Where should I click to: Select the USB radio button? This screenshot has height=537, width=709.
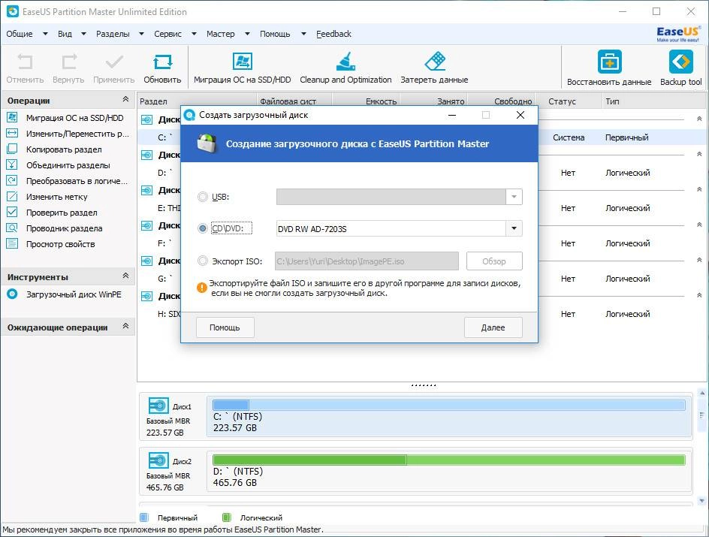tap(203, 197)
